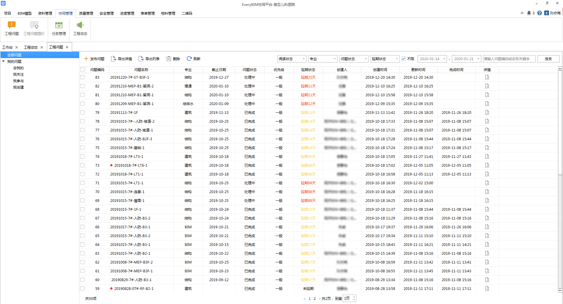Collapse the ribbon with the arrow icon

point(522,13)
